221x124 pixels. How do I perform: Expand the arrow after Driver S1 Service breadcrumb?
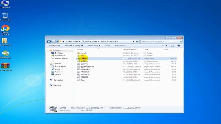coord(118,41)
